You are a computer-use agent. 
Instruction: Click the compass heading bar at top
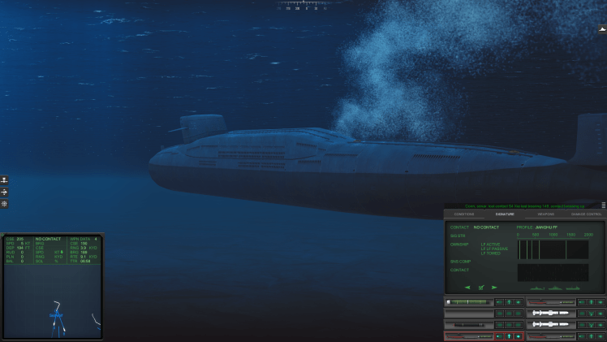[x=303, y=6]
